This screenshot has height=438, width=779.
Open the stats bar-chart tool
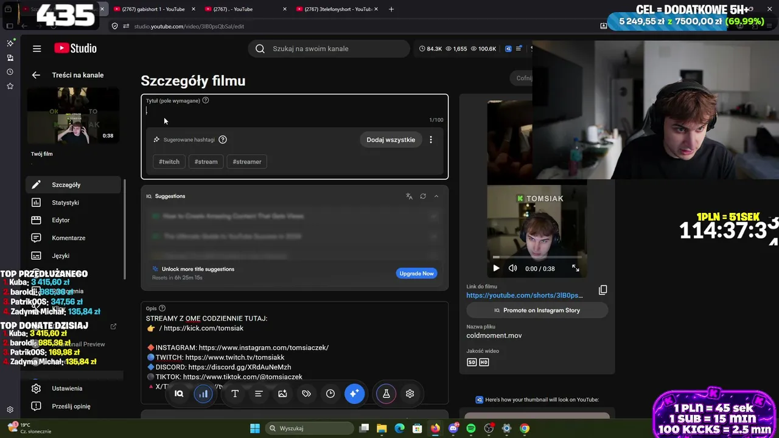203,394
